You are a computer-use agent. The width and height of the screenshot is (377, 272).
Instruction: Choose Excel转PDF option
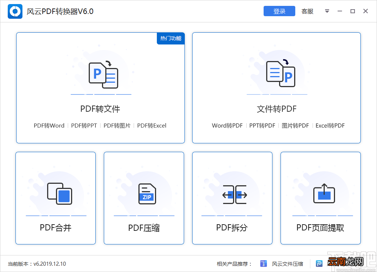coord(330,126)
